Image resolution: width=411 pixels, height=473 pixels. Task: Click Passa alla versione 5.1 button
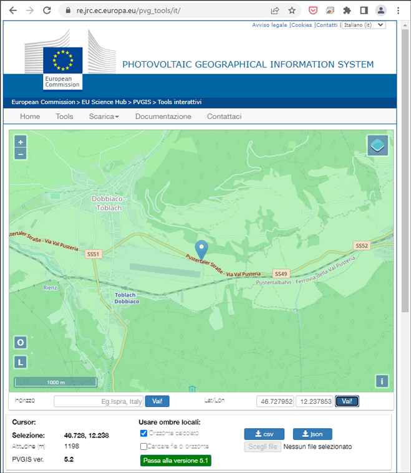(176, 461)
